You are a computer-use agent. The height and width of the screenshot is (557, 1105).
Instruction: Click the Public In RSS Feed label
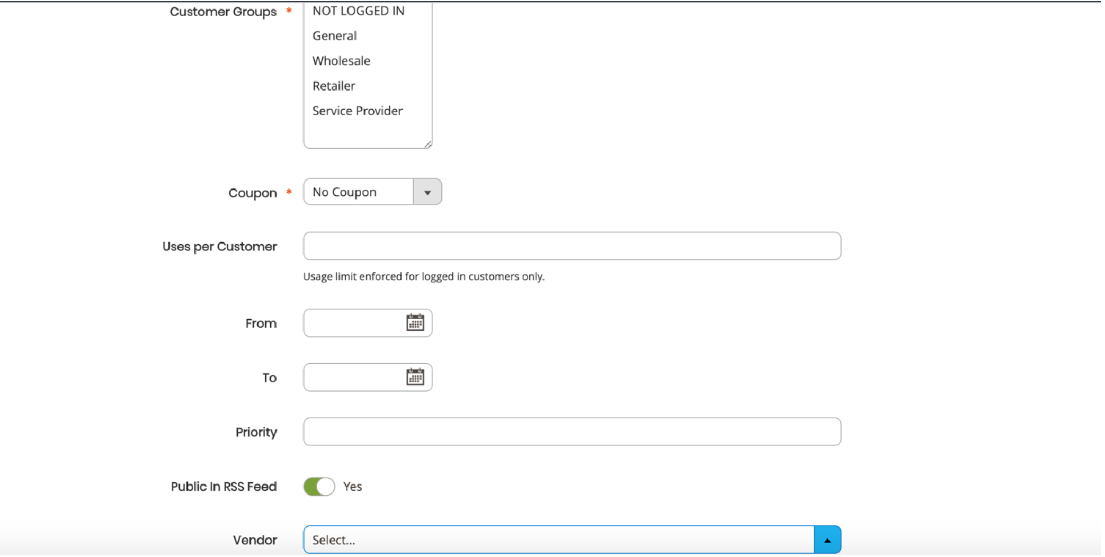(224, 487)
